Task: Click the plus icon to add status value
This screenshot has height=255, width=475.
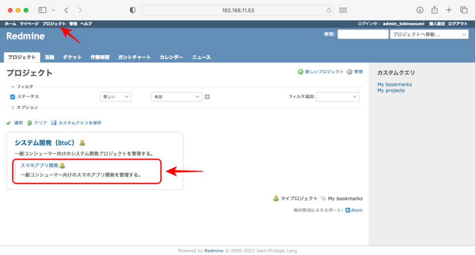Action: (x=207, y=97)
